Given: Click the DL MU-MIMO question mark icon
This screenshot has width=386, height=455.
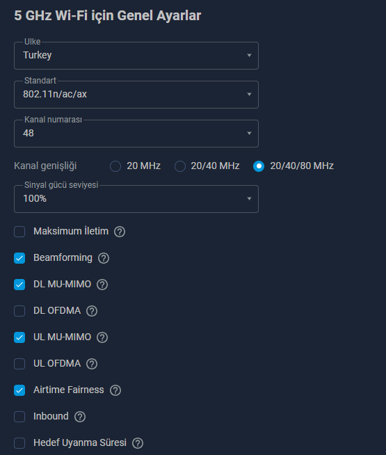Looking at the screenshot, I should [102, 285].
